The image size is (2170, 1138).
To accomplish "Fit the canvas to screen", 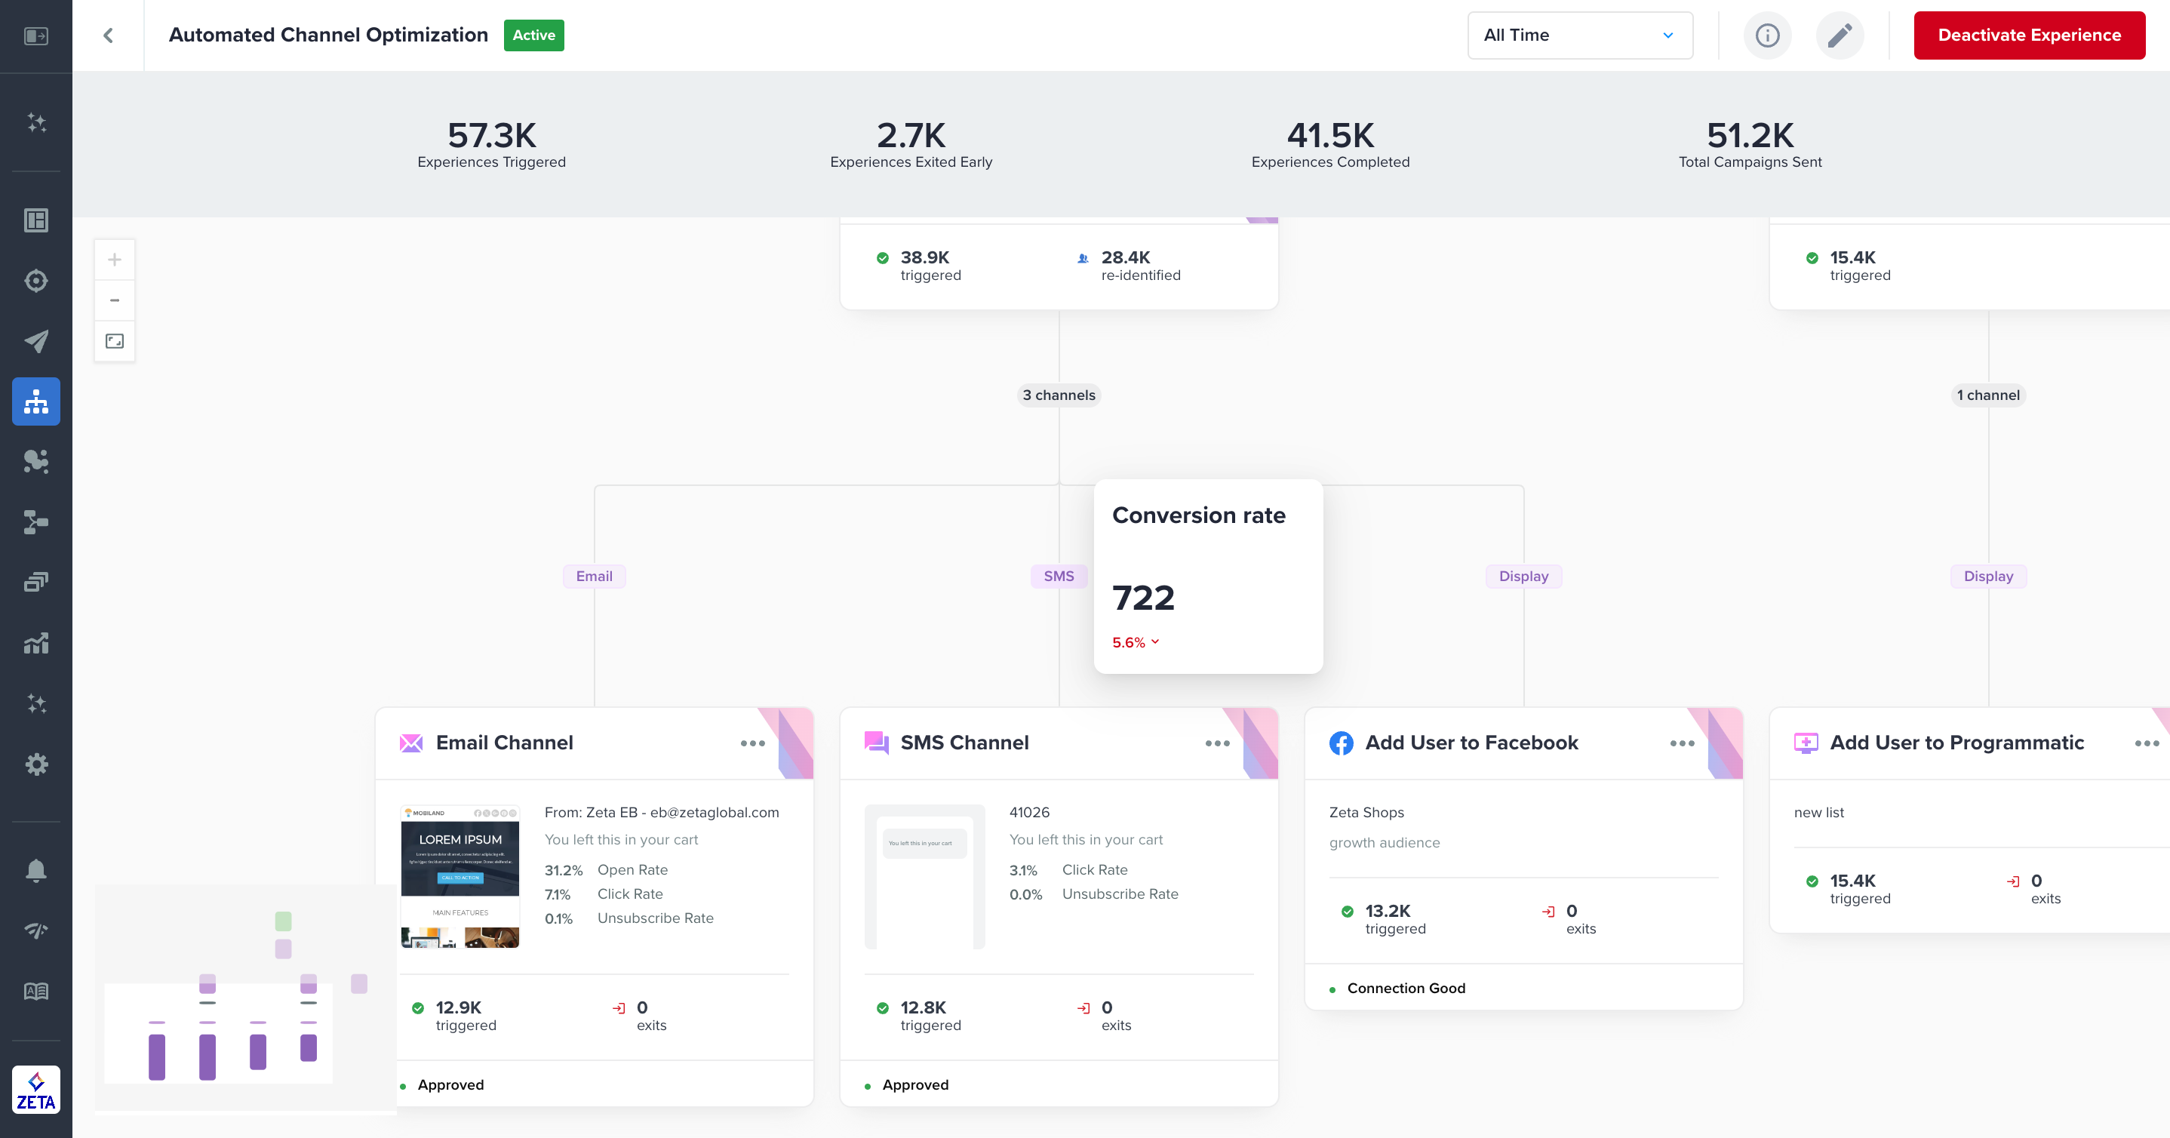I will [x=114, y=341].
